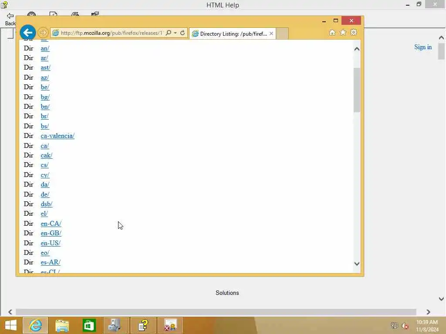Click Solutions text in HTML Help window
Screen dimensions: 446x334
pos(227,293)
